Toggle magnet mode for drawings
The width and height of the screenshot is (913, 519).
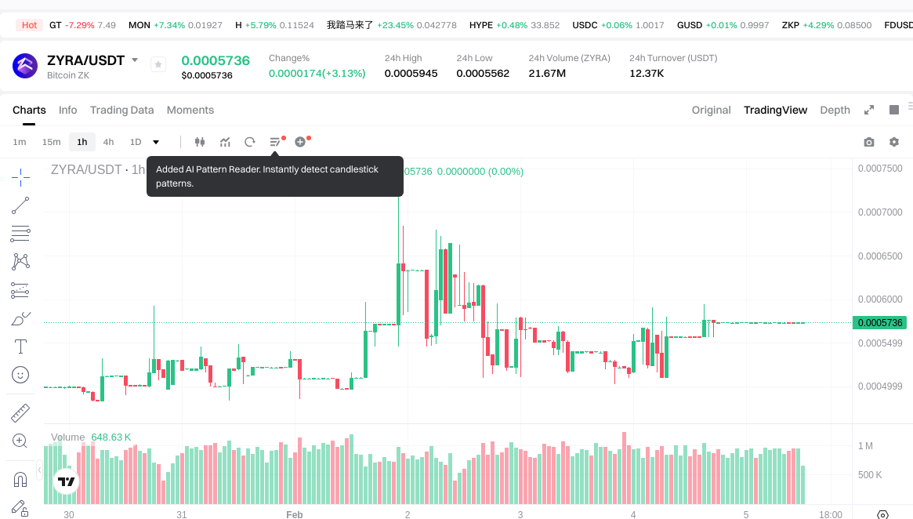tap(20, 478)
